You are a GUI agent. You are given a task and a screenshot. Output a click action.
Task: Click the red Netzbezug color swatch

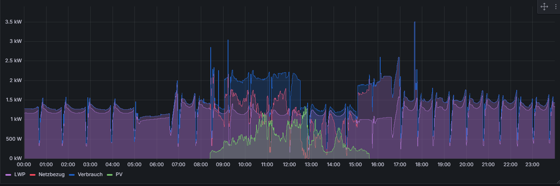[33, 175]
